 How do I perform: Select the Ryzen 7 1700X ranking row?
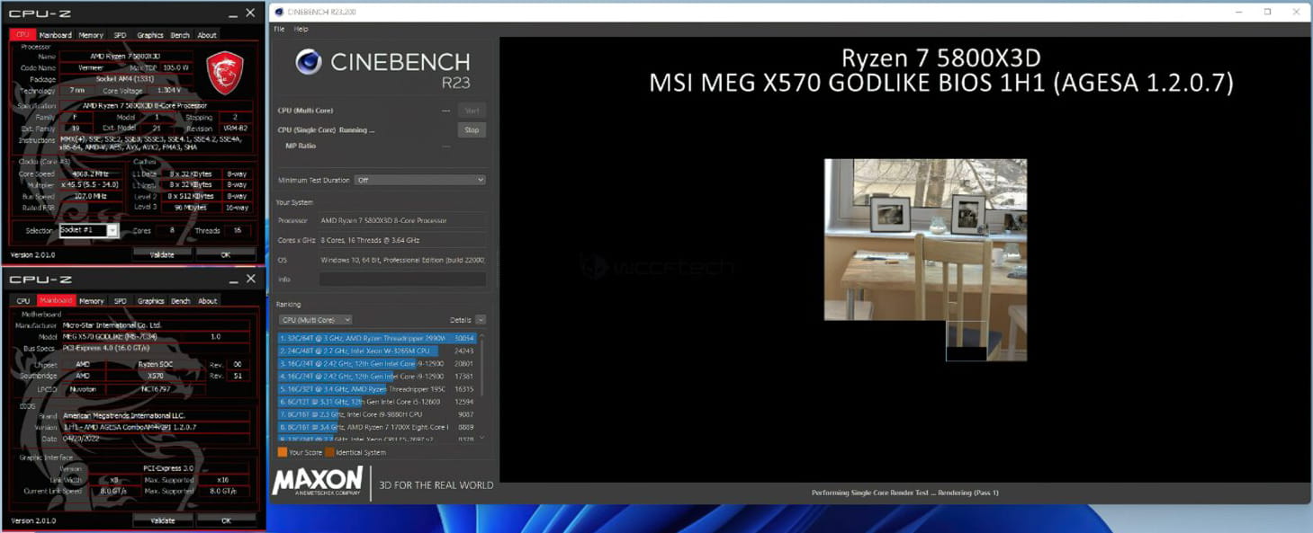[377, 427]
